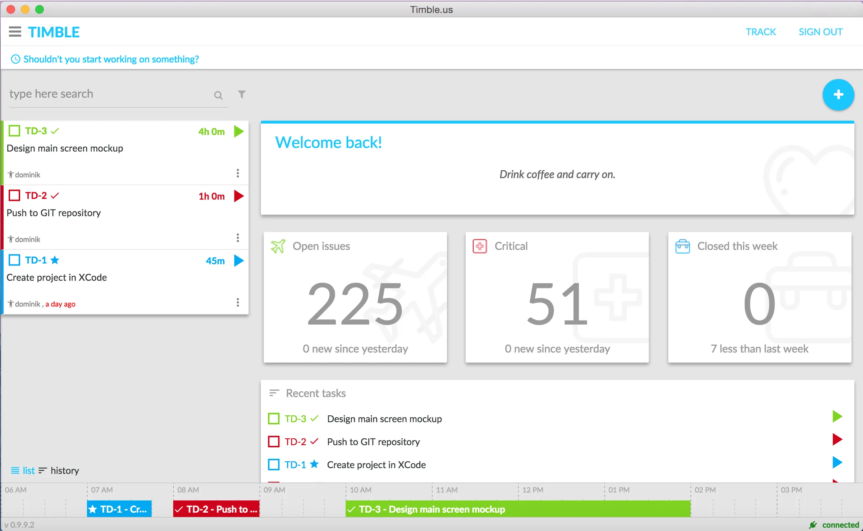The height and width of the screenshot is (531, 863).
Task: Open the hamburger navigation menu
Action: pos(15,32)
